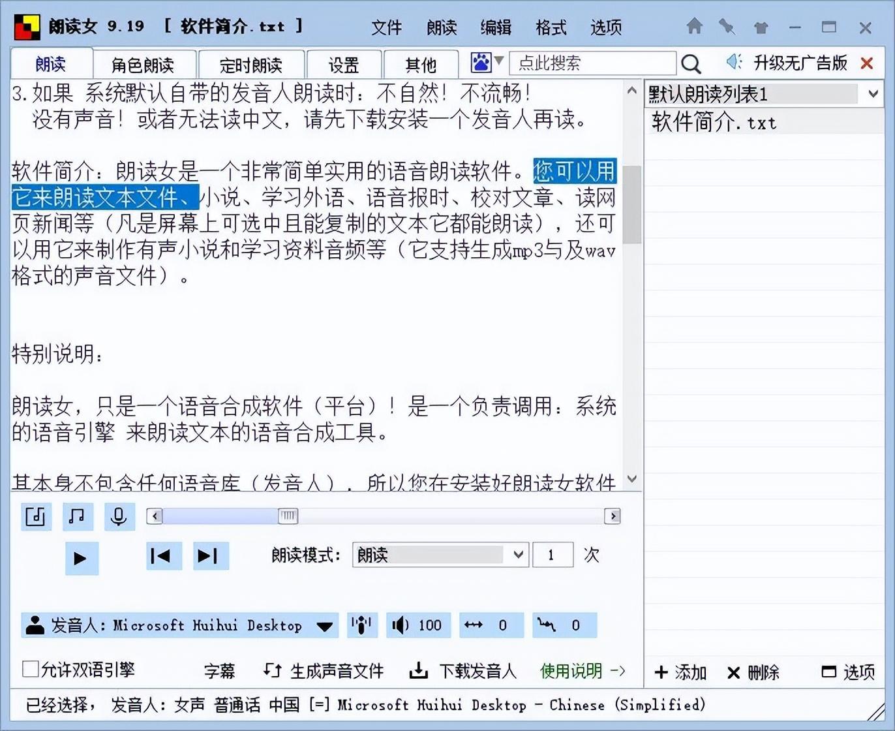Viewport: 895px width, 731px height.
Task: Switch to the 其他 tab
Action: (421, 65)
